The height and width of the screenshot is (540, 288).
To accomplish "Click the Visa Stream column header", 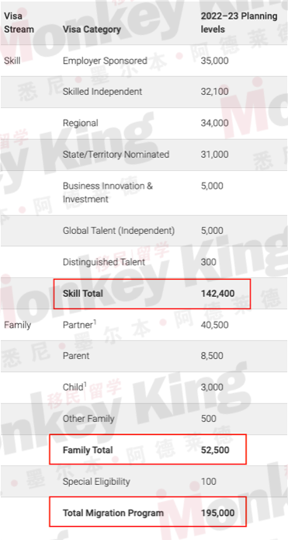I will click(19, 23).
